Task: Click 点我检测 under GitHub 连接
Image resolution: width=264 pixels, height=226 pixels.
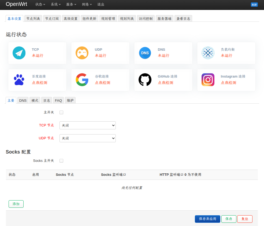Action: click(x=166, y=83)
